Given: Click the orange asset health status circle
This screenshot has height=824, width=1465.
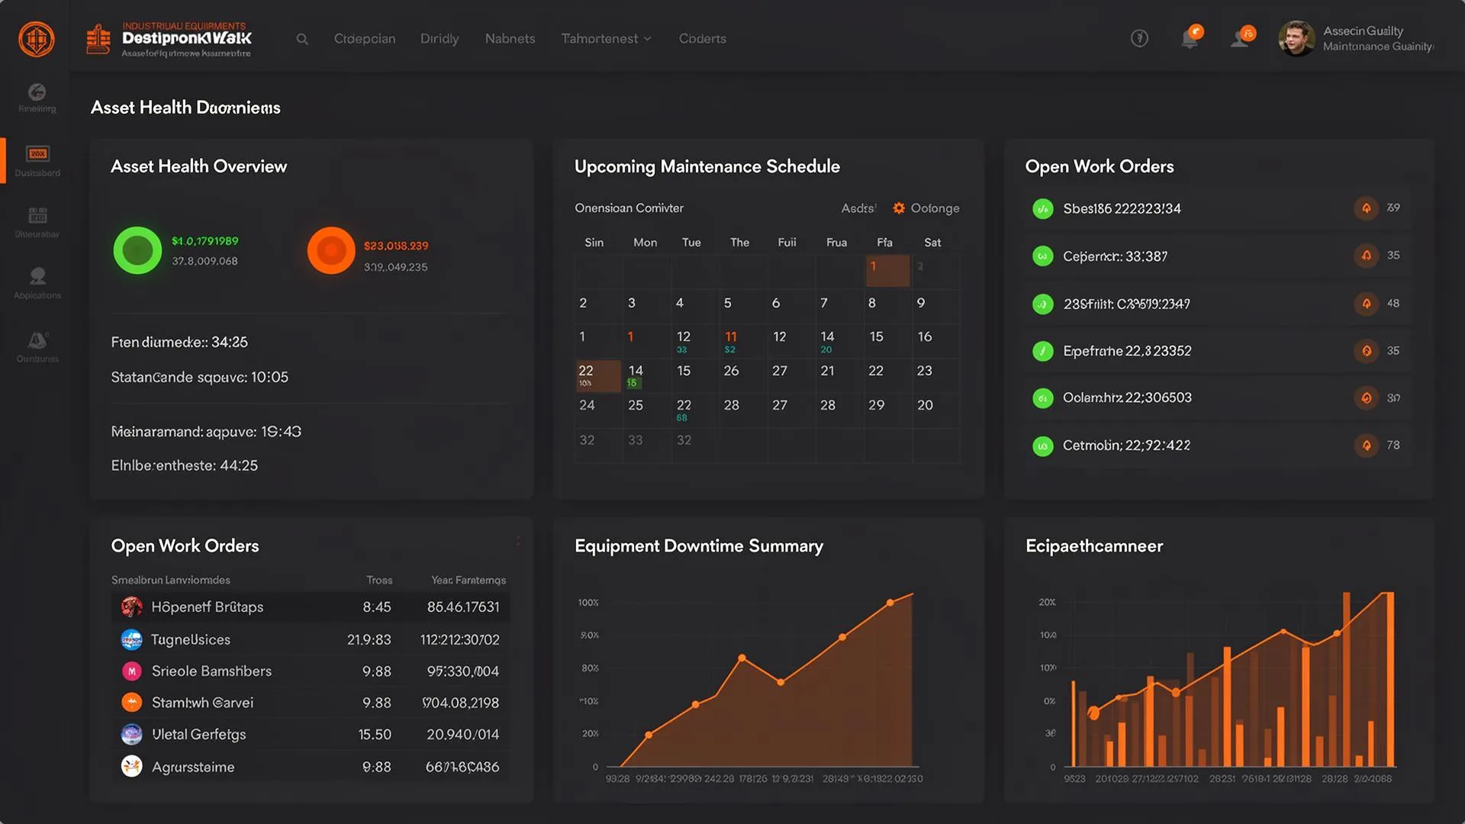Looking at the screenshot, I should pyautogui.click(x=331, y=250).
